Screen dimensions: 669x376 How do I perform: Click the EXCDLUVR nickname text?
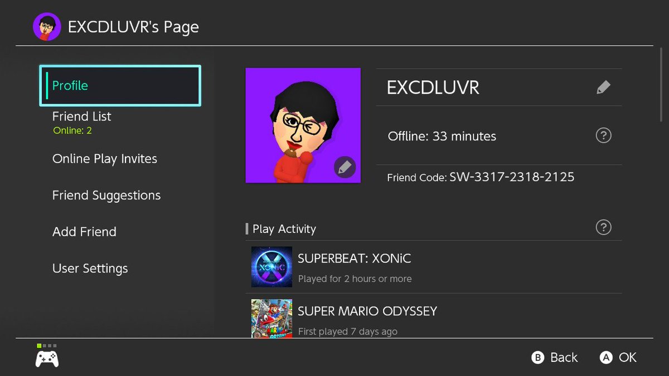tap(433, 87)
